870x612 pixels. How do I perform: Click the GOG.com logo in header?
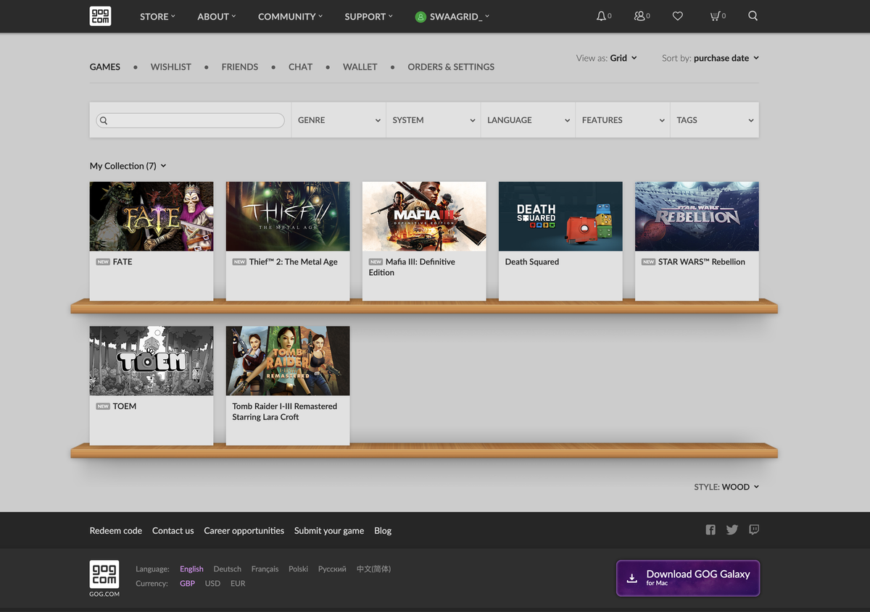coord(100,16)
